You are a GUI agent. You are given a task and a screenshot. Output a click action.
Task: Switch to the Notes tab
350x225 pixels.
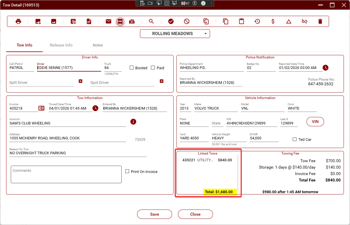pos(98,45)
